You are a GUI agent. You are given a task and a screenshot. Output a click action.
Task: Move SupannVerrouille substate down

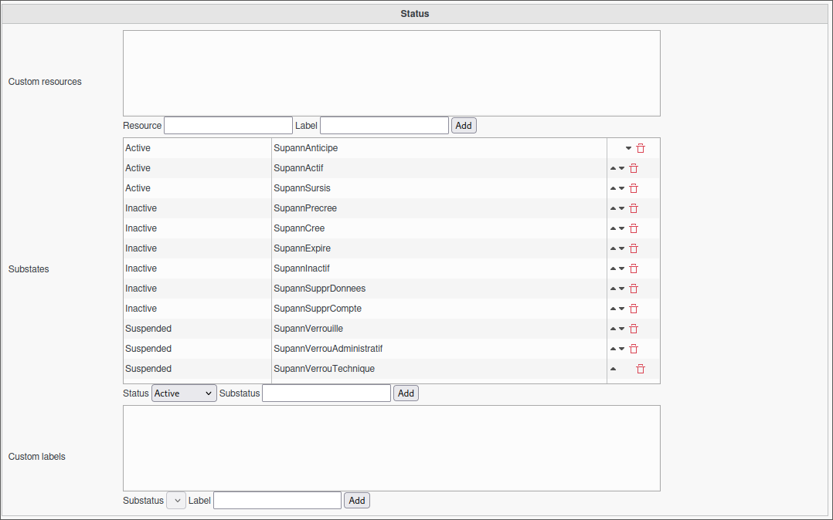(x=621, y=329)
